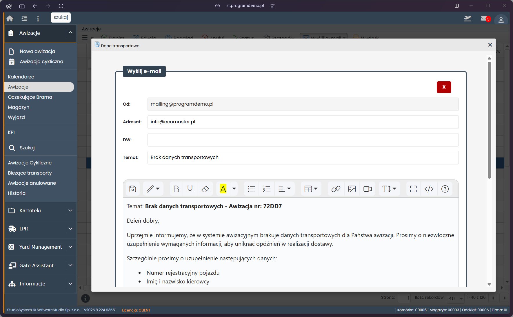Insert a video with the camera icon
Screen dimensions: 513x317
pyautogui.click(x=368, y=189)
